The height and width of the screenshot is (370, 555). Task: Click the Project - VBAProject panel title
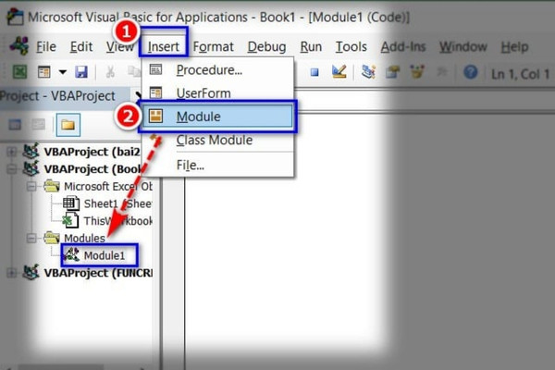[x=57, y=96]
